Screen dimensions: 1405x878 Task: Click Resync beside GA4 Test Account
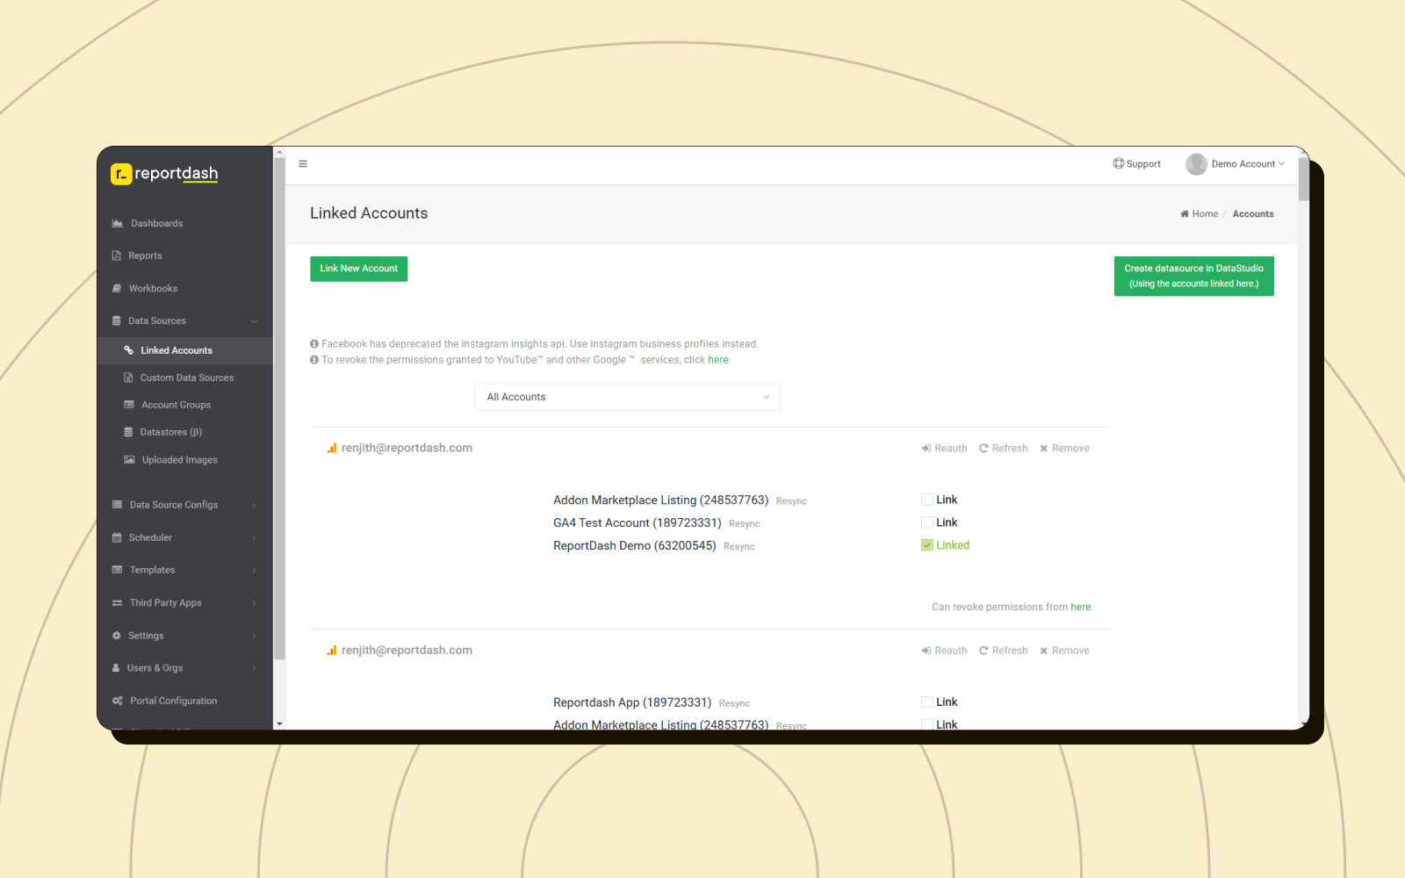[745, 524]
